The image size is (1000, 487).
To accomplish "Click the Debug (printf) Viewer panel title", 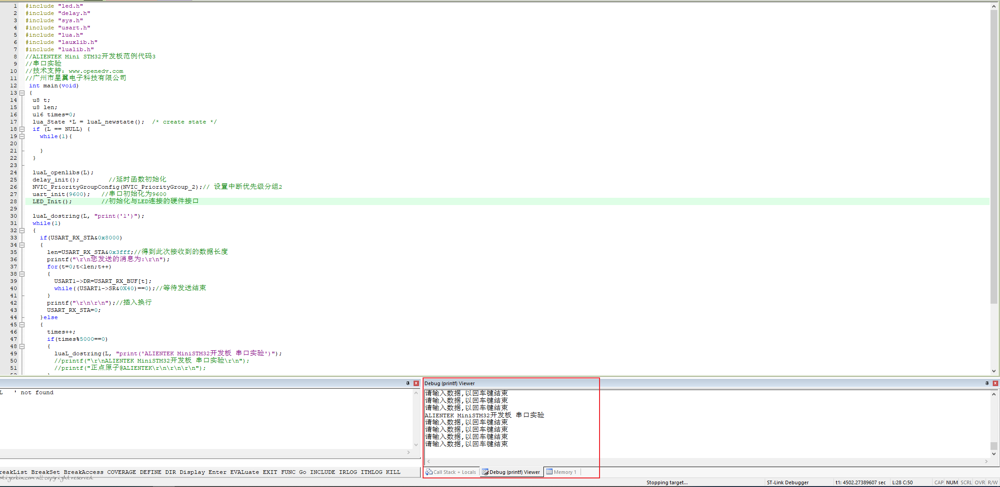I will [449, 383].
